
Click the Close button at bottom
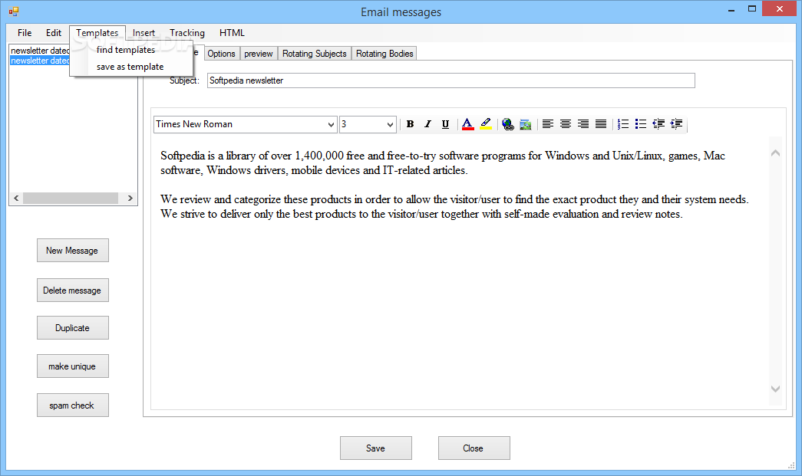tap(474, 448)
